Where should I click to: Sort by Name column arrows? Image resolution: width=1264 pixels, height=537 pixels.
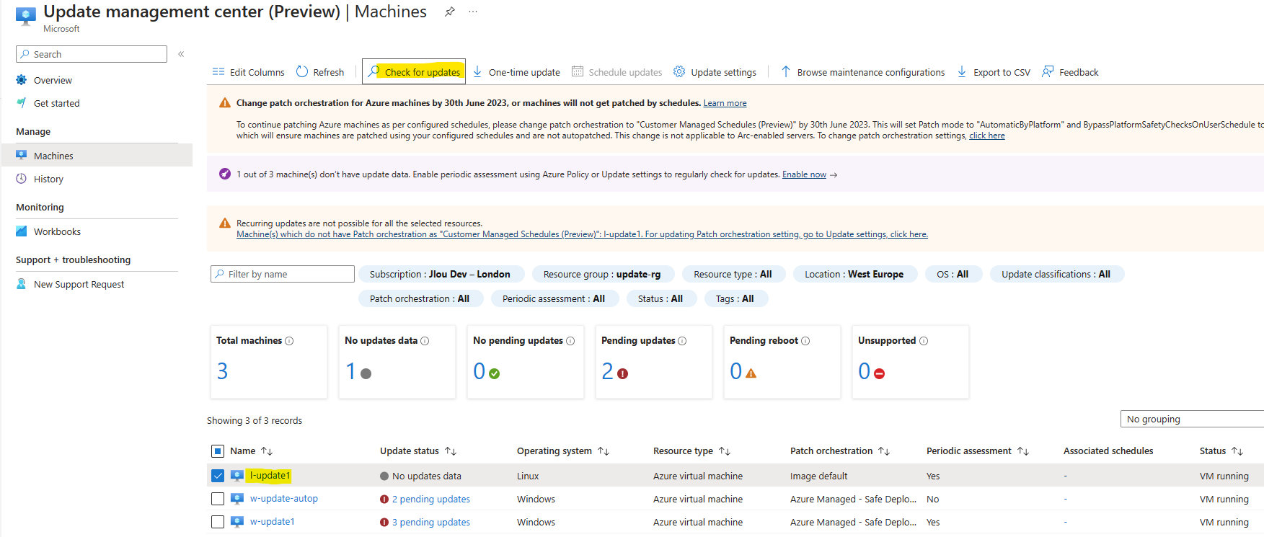pos(267,451)
